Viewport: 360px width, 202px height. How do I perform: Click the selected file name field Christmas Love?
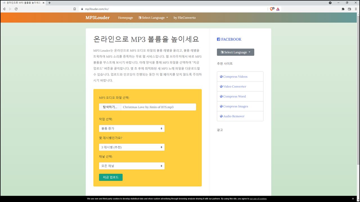pyautogui.click(x=159, y=107)
